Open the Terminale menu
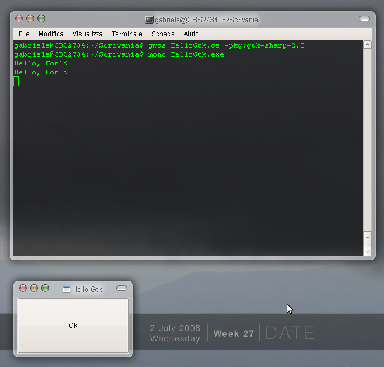The height and width of the screenshot is (367, 384). tap(127, 34)
